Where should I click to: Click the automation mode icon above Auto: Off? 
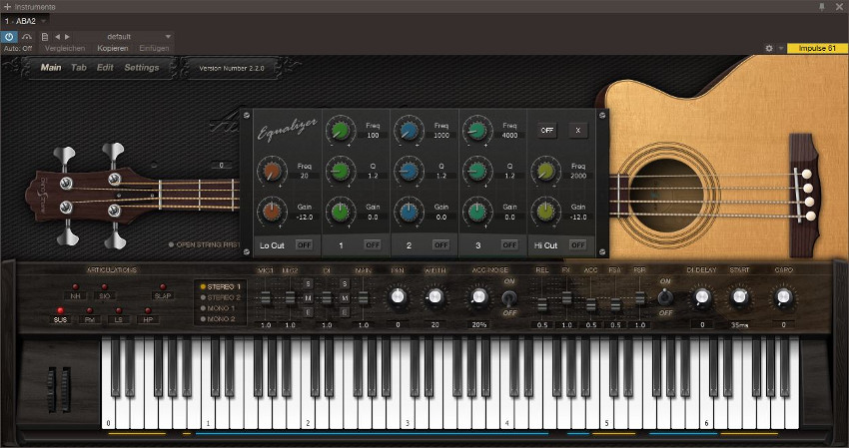pyautogui.click(x=27, y=37)
